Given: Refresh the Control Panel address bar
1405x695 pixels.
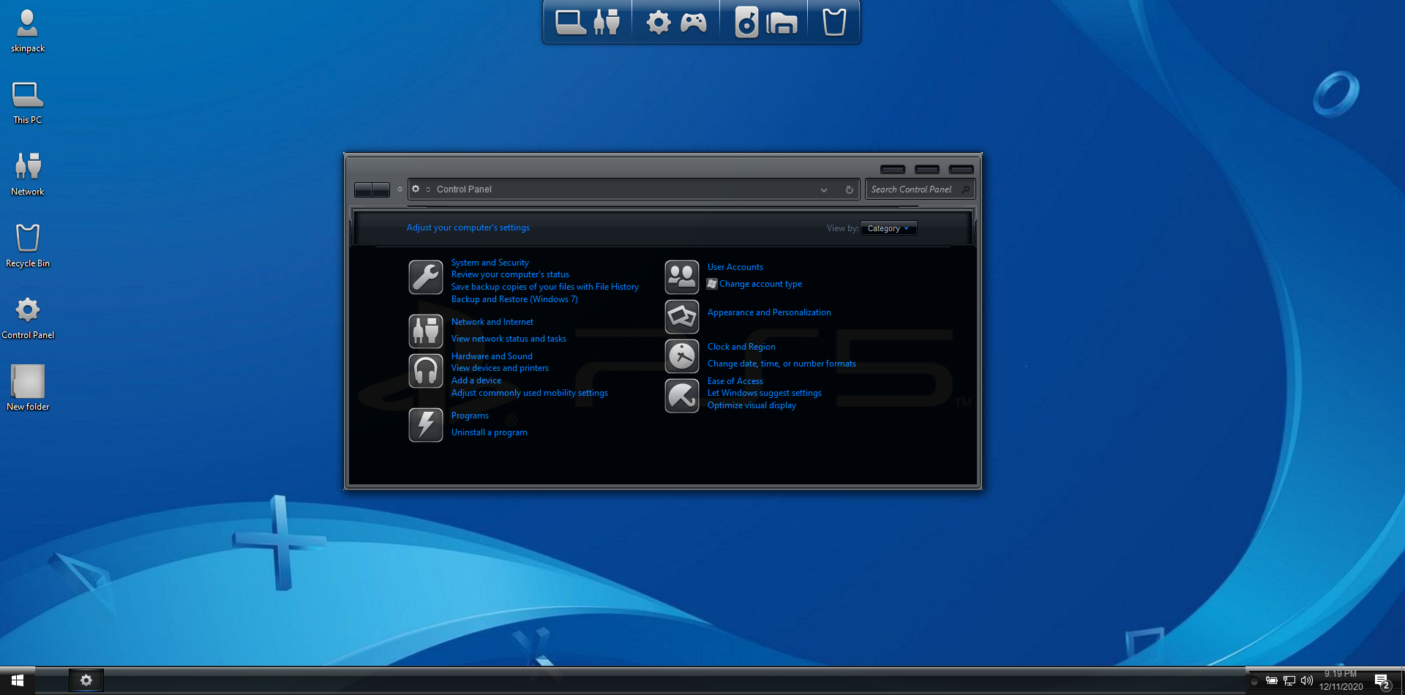Looking at the screenshot, I should coord(850,189).
